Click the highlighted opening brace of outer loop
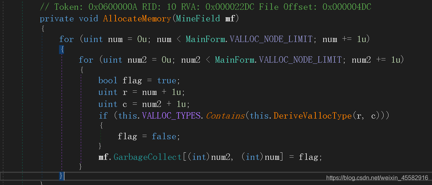 pyautogui.click(x=62, y=50)
